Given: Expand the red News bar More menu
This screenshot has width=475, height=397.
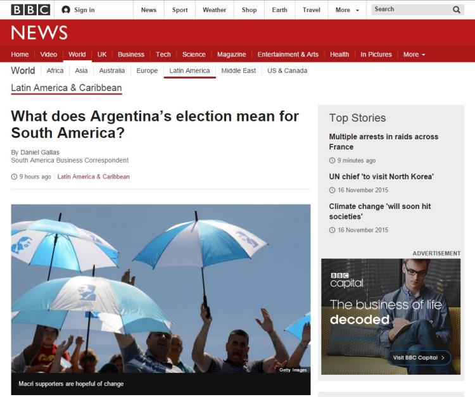Looking at the screenshot, I should click(414, 54).
